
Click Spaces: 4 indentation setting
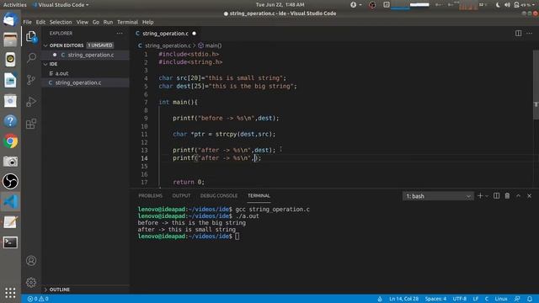coord(435,299)
